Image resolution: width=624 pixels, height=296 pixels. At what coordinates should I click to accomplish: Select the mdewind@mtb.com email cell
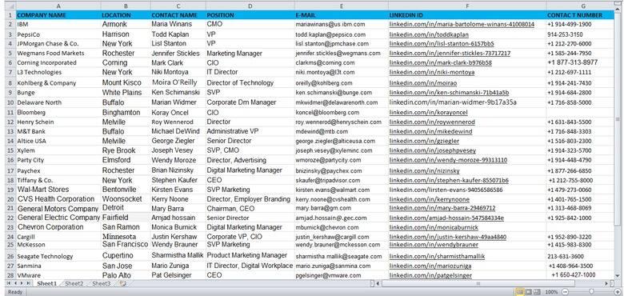tap(342, 131)
